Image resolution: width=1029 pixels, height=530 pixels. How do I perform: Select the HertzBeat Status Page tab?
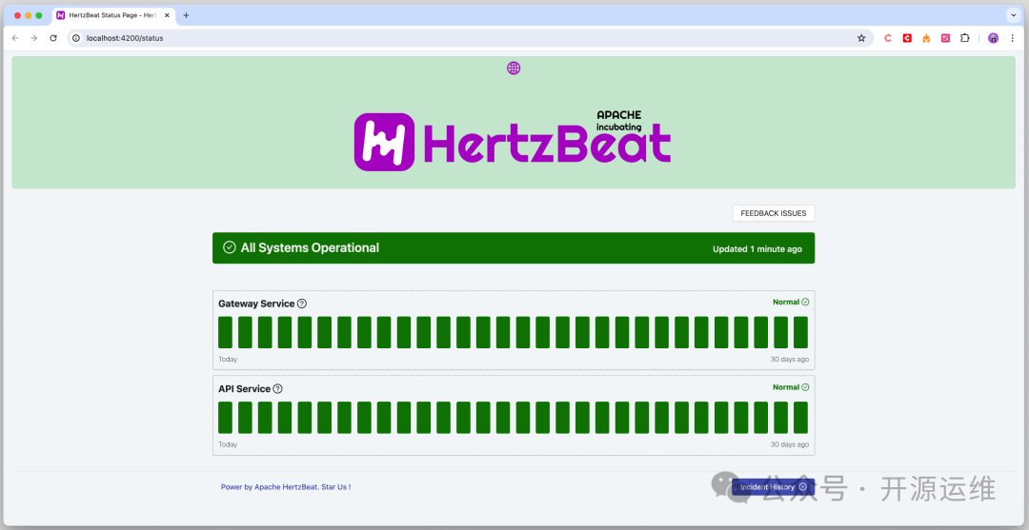(x=112, y=15)
